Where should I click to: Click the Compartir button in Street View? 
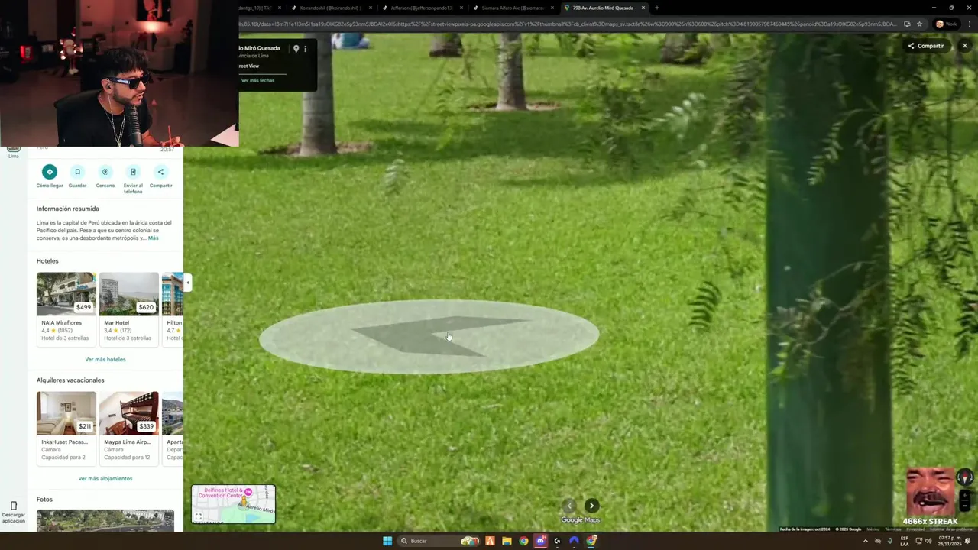[925, 46]
